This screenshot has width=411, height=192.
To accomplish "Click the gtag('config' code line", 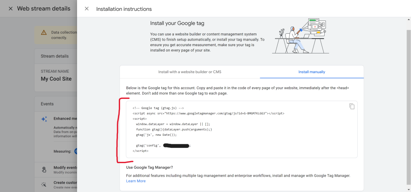I will click(x=163, y=145).
